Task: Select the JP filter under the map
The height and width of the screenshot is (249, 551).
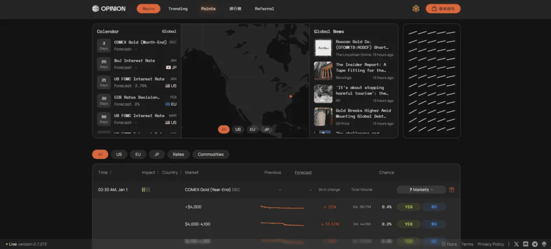Action: (x=266, y=129)
